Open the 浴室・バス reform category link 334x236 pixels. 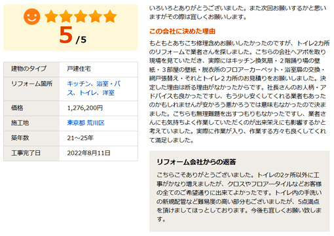pyautogui.click(x=94, y=88)
